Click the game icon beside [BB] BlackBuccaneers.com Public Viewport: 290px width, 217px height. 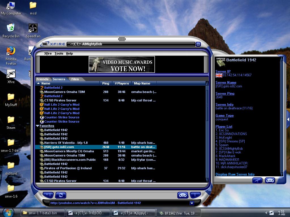point(42,160)
